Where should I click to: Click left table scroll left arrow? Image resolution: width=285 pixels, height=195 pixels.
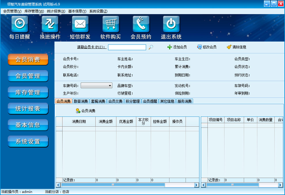58,185
